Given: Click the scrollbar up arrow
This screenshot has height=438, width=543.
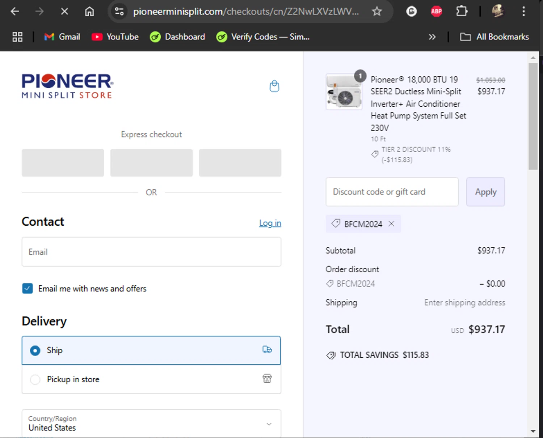Looking at the screenshot, I should (x=533, y=58).
